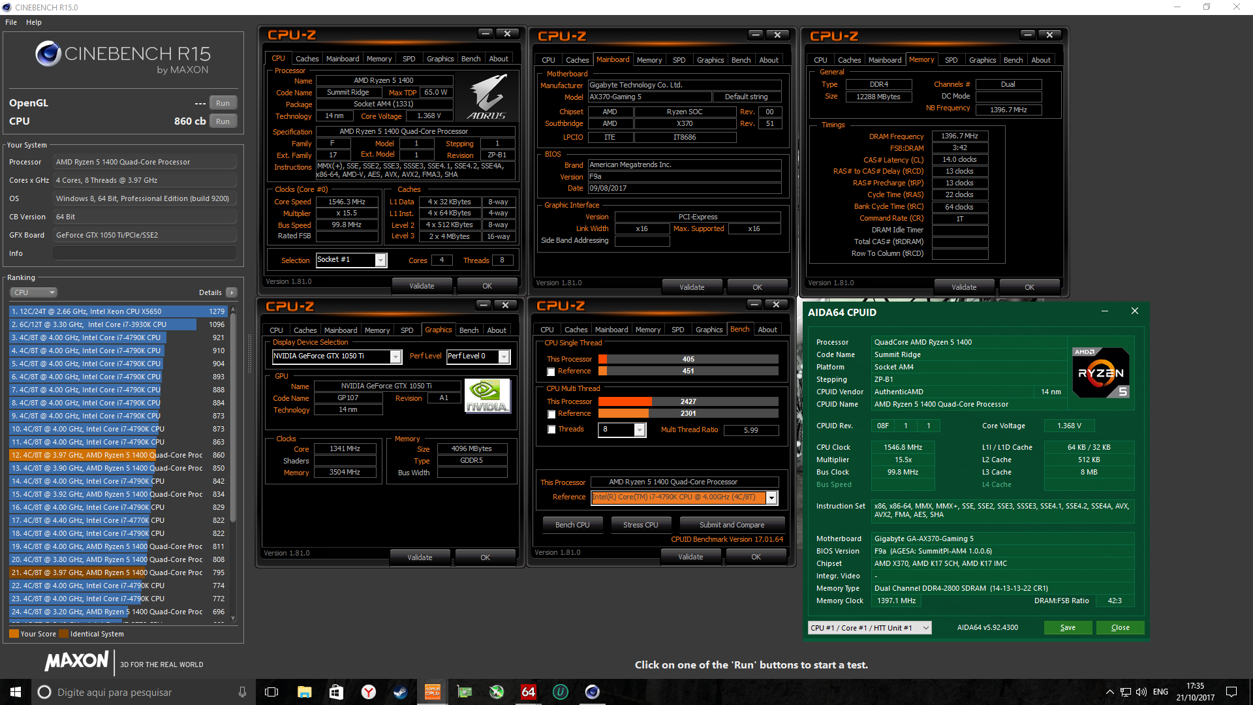Screen dimensions: 1253x705
Task: Open the Reference processor i7-4790K dropdown
Action: pyautogui.click(x=771, y=497)
